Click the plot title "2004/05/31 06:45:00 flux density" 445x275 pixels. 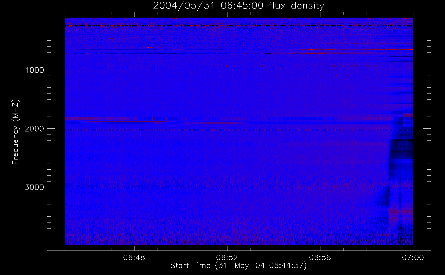tap(238, 6)
